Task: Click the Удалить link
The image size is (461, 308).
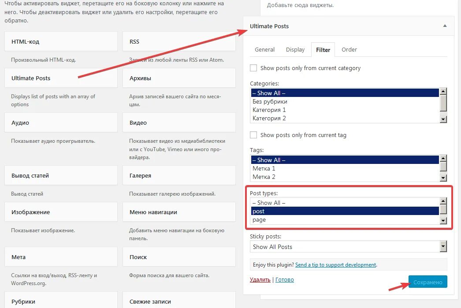Action: pyautogui.click(x=260, y=279)
